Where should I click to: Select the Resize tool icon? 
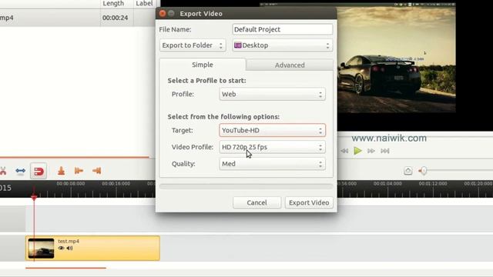coord(21,171)
